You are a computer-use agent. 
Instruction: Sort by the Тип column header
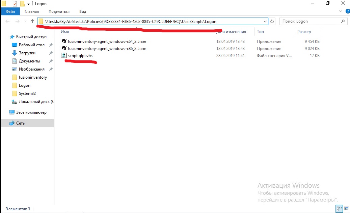pyautogui.click(x=260, y=32)
